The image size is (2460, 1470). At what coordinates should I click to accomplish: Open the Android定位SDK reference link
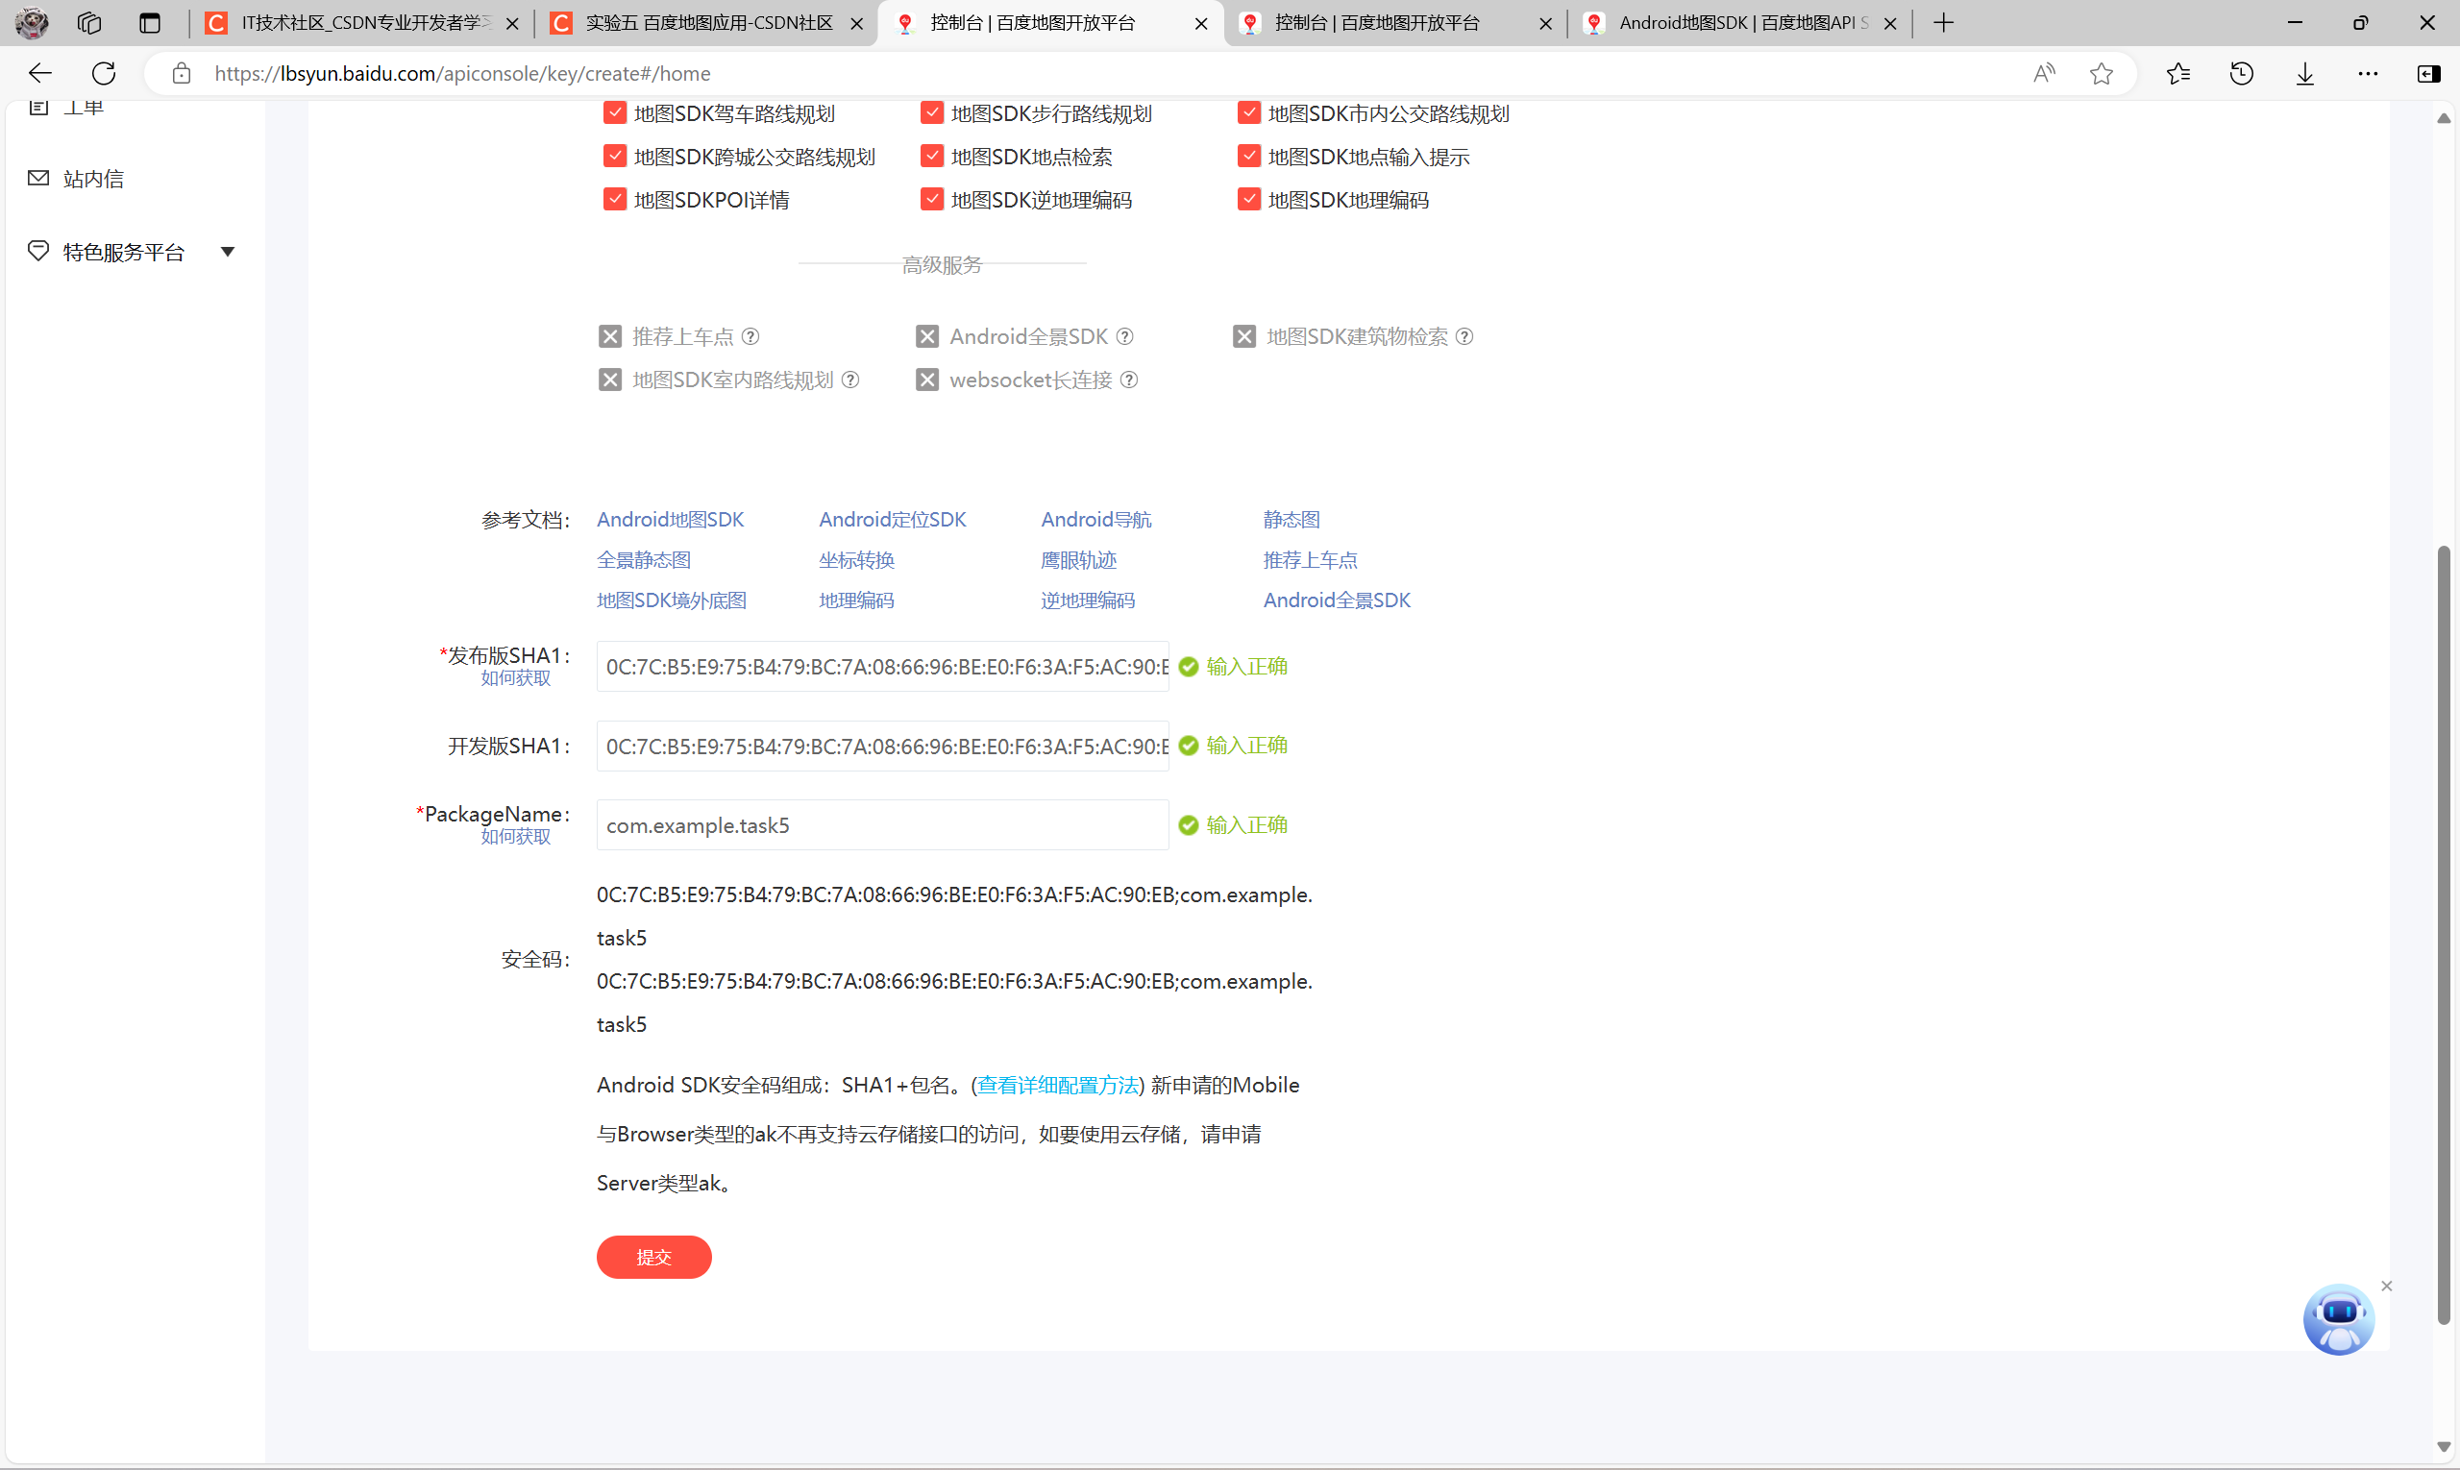click(892, 519)
